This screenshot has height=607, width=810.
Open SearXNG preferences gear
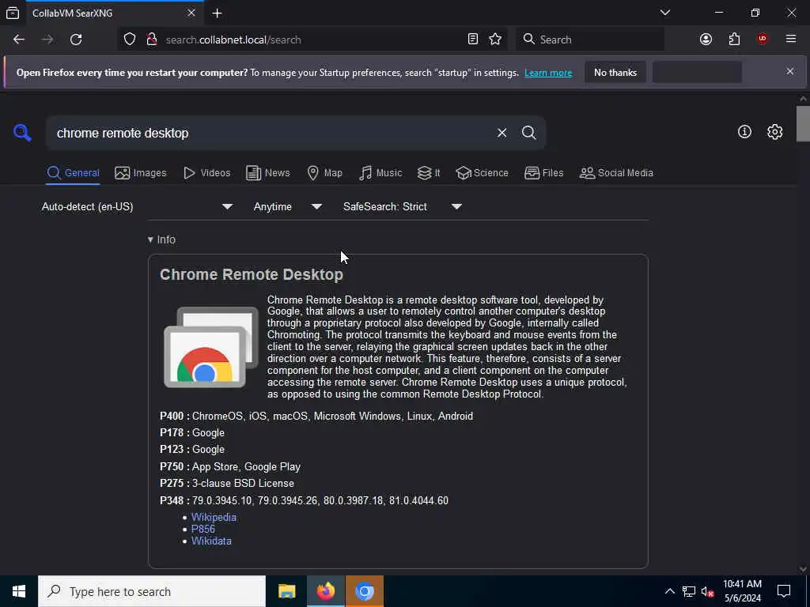tap(775, 132)
